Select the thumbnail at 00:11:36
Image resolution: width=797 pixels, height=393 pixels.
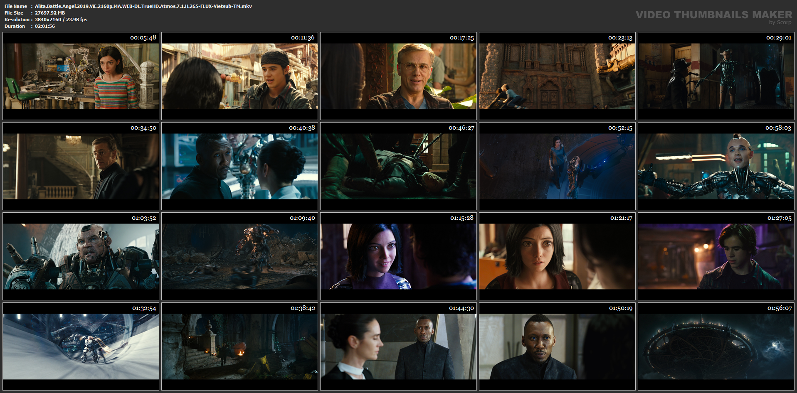pos(239,76)
